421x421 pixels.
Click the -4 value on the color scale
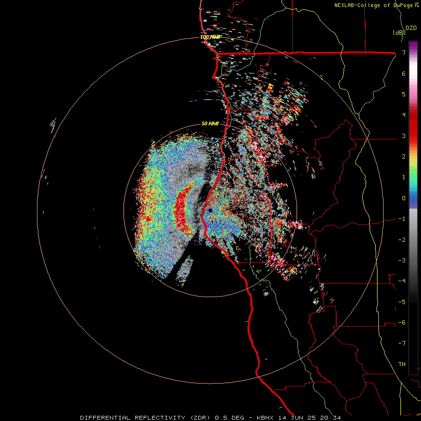click(x=402, y=281)
